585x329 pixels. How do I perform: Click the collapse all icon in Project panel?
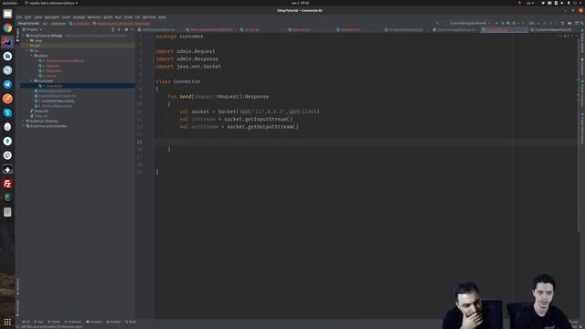(x=119, y=29)
